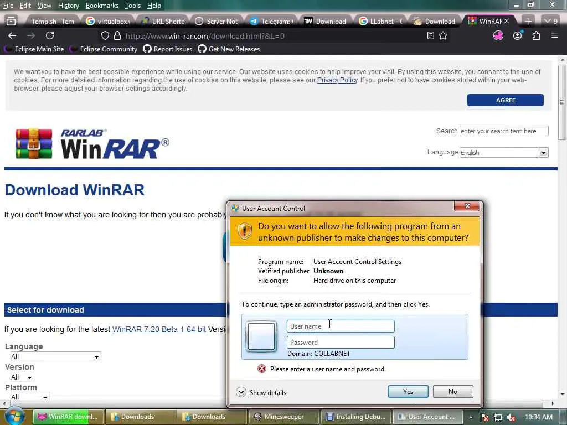The image size is (567, 425).
Task: Click the horizontal scrollbar right arrow
Action: [553, 403]
